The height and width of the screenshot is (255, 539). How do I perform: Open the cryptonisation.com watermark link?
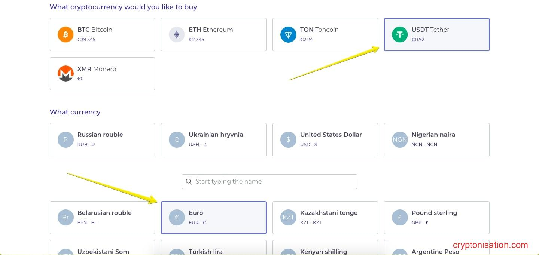pos(490,245)
